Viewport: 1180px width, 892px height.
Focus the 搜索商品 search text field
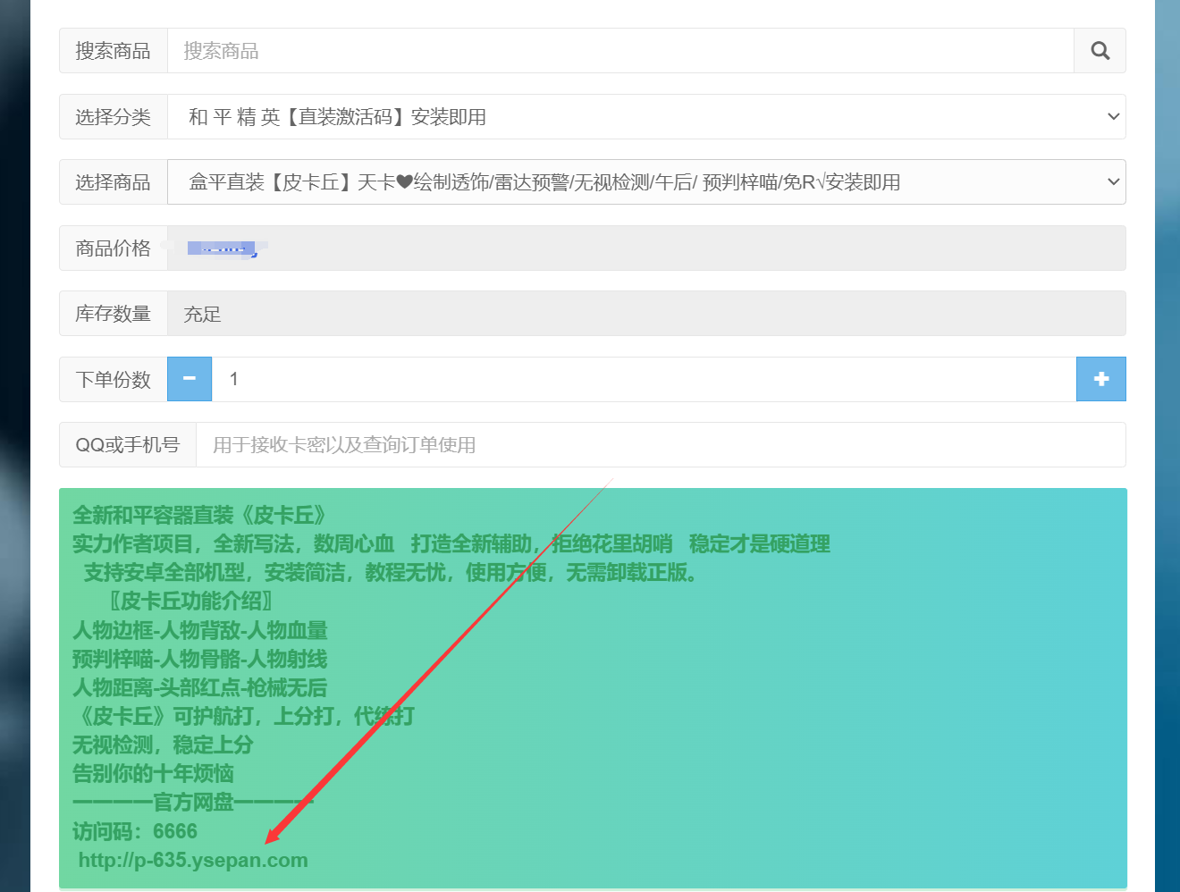pos(619,51)
